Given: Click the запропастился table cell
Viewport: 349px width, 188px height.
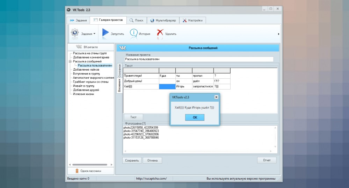Looking at the screenshot, I should [203, 86].
